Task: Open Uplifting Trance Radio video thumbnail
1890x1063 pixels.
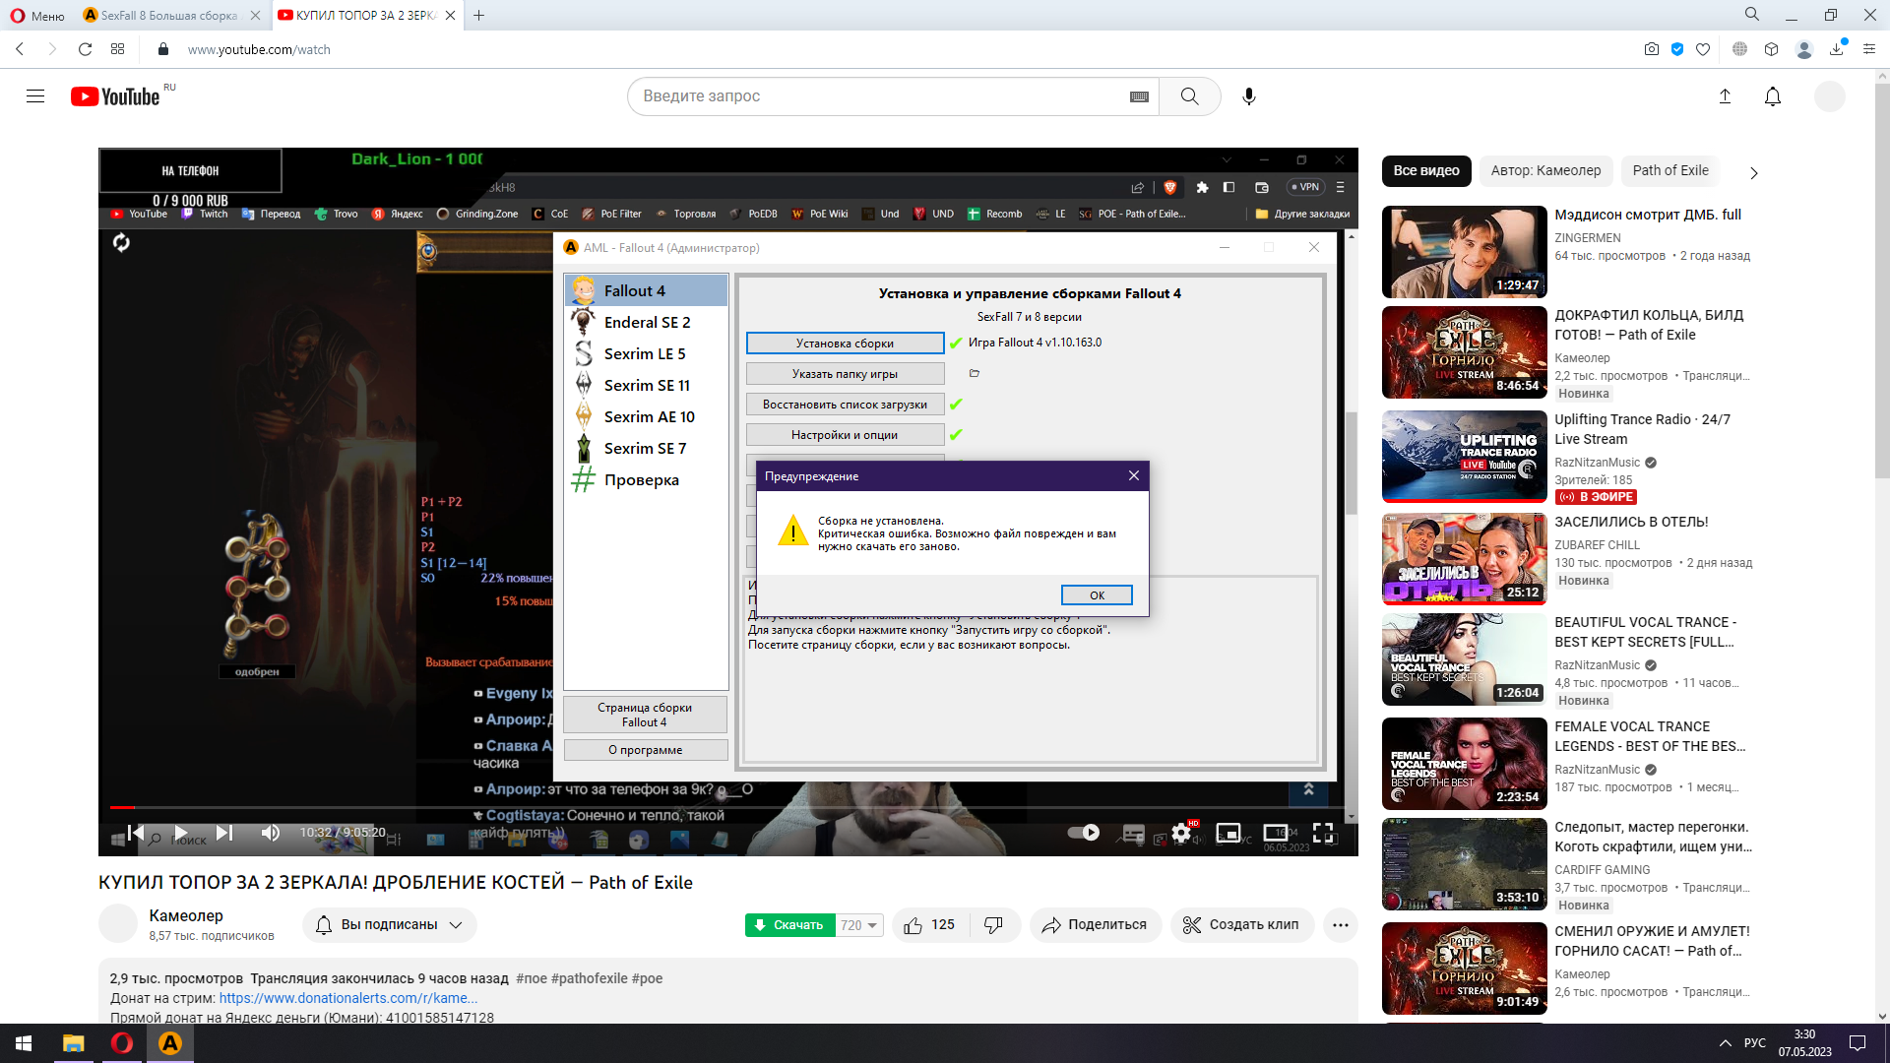Action: tap(1464, 457)
